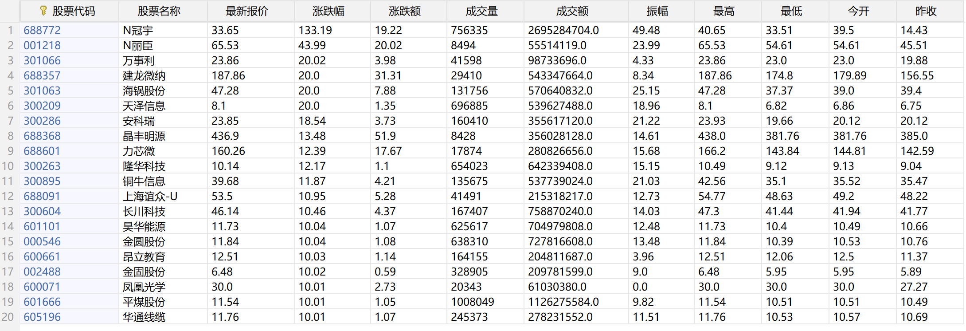This screenshot has width=966, height=331.
Task: Sort by the 股票名称 column header
Action: pyautogui.click(x=159, y=11)
